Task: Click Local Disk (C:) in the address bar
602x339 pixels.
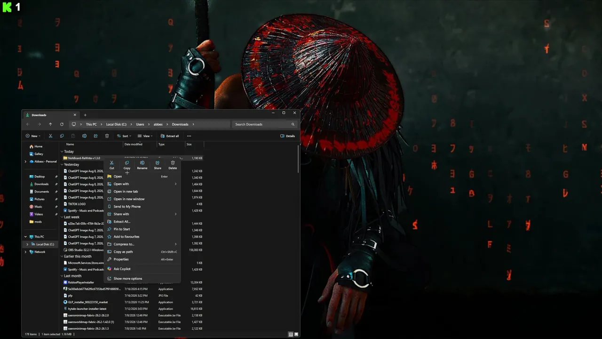Action: point(116,124)
